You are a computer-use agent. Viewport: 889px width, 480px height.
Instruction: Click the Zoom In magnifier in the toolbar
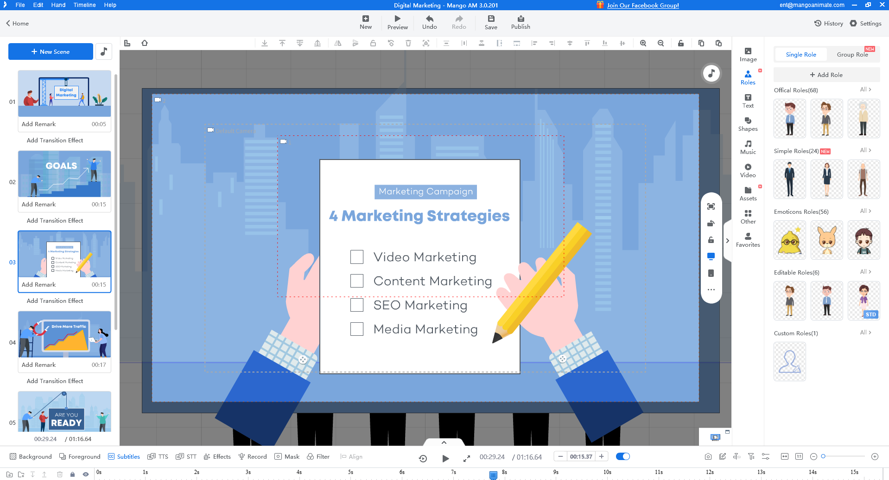(643, 43)
